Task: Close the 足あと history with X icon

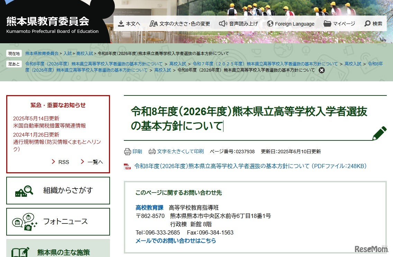Action: pos(322,70)
